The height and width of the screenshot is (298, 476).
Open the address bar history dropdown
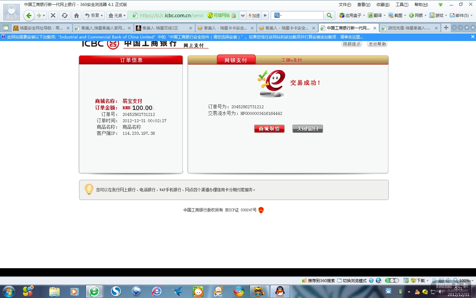pyautogui.click(x=243, y=16)
